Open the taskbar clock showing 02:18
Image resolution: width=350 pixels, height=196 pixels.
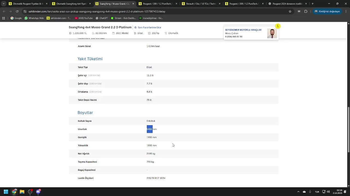tap(337, 192)
